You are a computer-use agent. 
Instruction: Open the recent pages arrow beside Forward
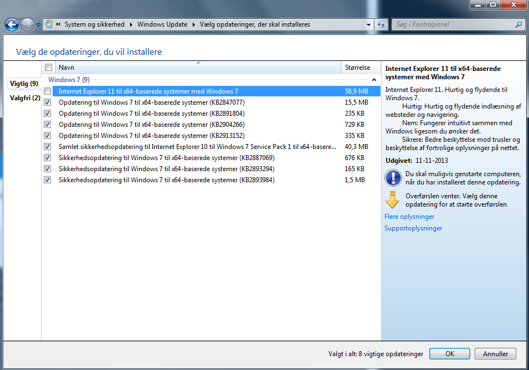point(38,24)
